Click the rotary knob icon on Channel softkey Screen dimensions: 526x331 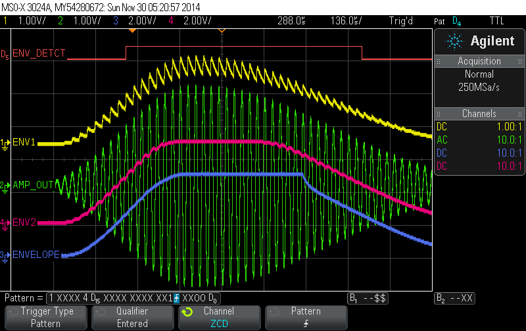pyautogui.click(x=187, y=312)
